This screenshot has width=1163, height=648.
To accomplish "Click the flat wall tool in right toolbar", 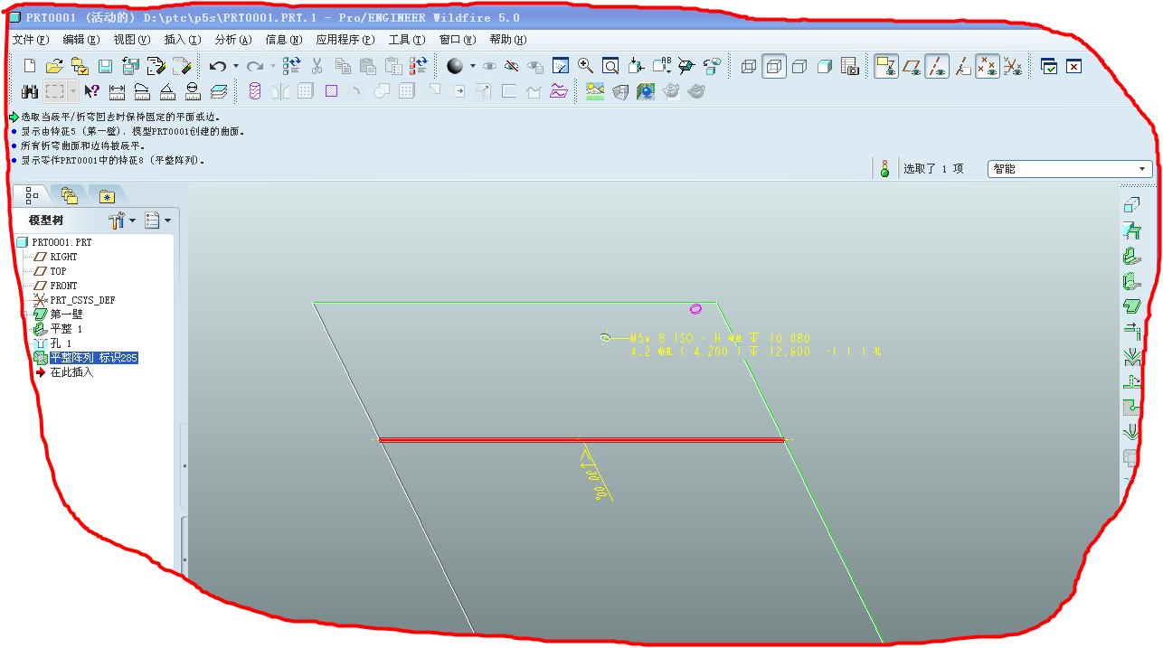I will [1131, 257].
